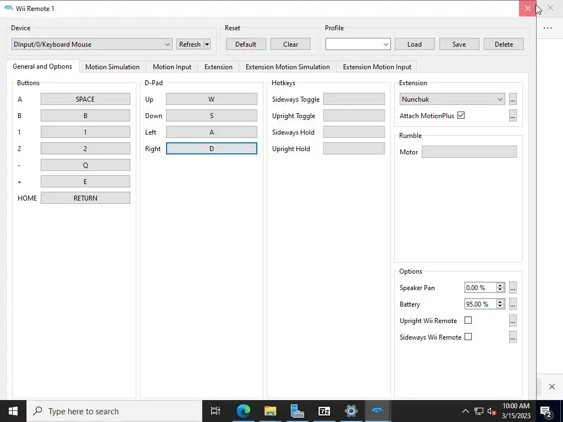Image resolution: width=563 pixels, height=422 pixels.
Task: Save the current profile
Action: [x=459, y=45]
